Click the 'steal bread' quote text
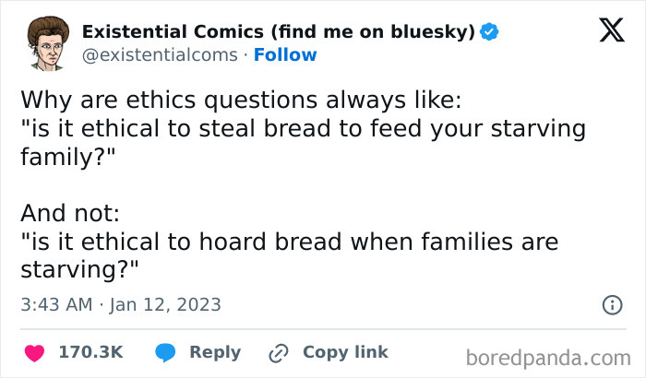Viewport: 646px width, 378px height. 304,143
